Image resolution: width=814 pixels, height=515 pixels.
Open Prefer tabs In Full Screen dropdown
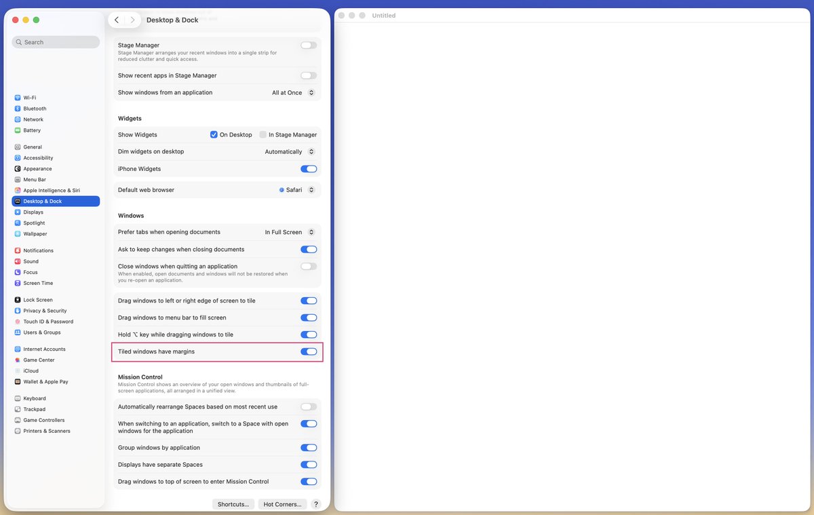click(x=290, y=232)
